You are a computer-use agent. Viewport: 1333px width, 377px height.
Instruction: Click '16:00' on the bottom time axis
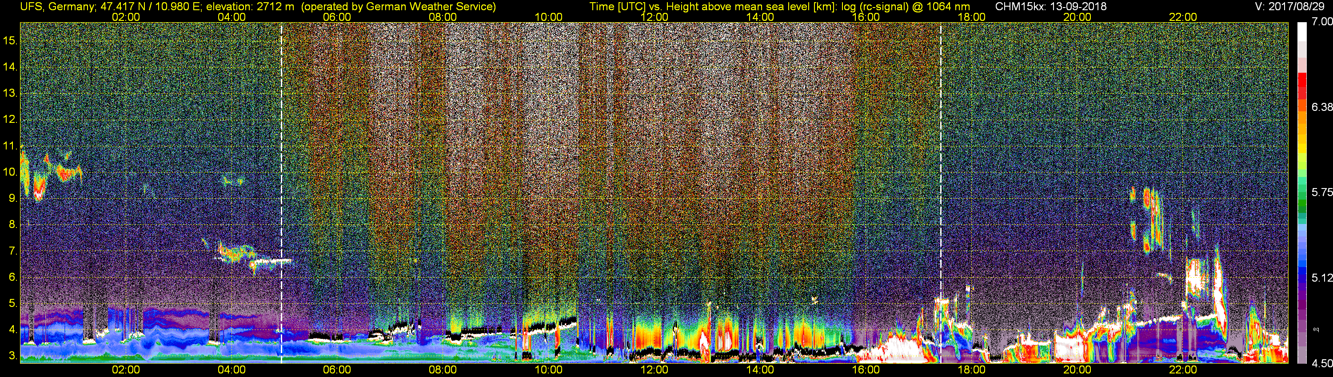pyautogui.click(x=866, y=370)
